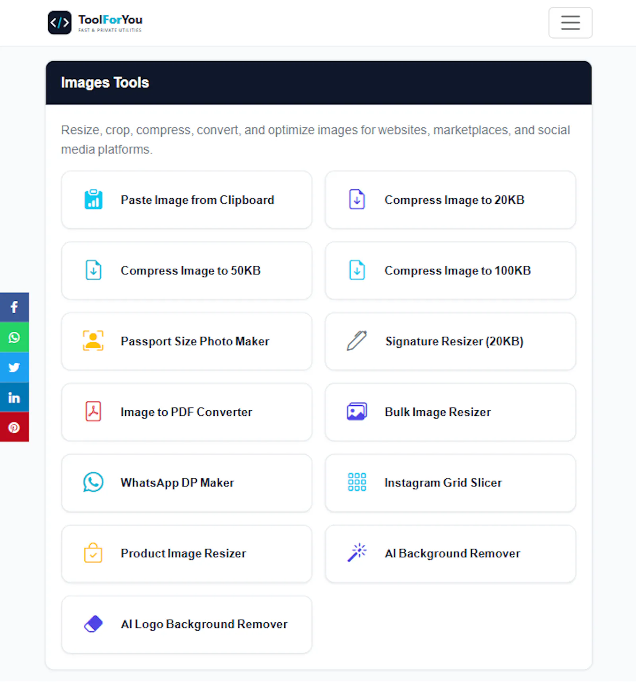636x683 pixels.
Task: Share page on LinkedIn
Action: pos(14,397)
